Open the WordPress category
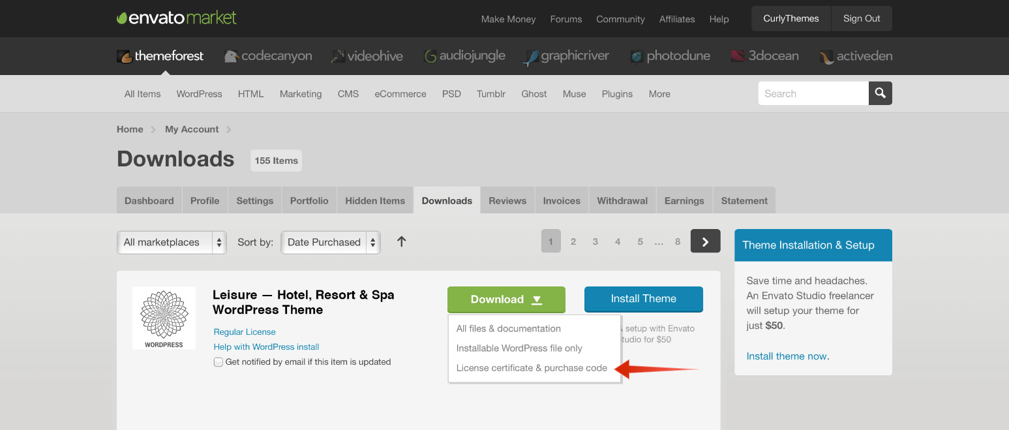 (x=199, y=94)
